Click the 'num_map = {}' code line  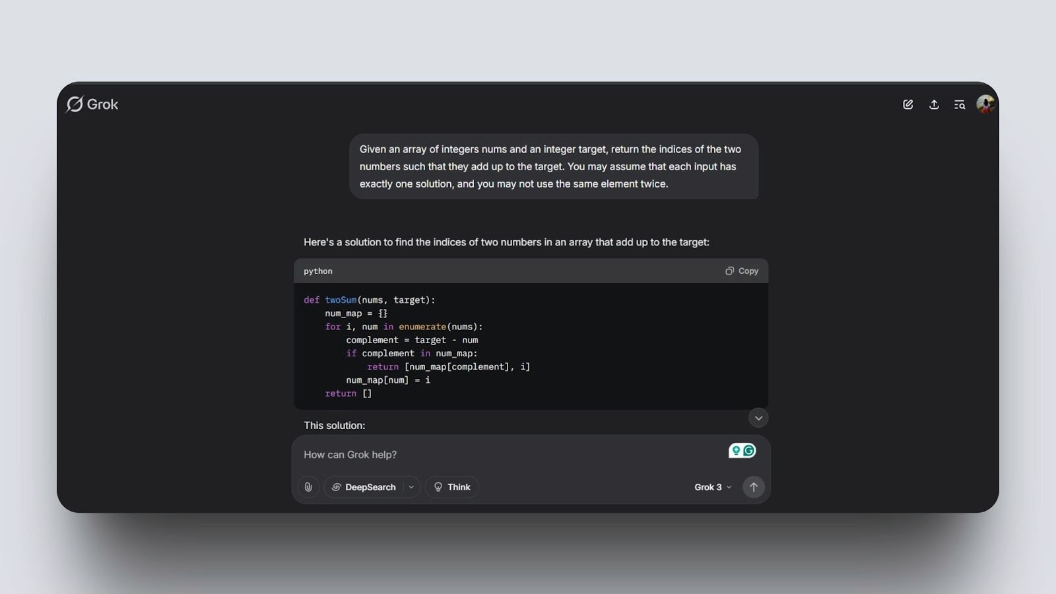coord(356,313)
